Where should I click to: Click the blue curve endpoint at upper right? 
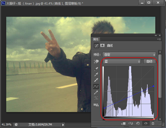tap(154, 86)
